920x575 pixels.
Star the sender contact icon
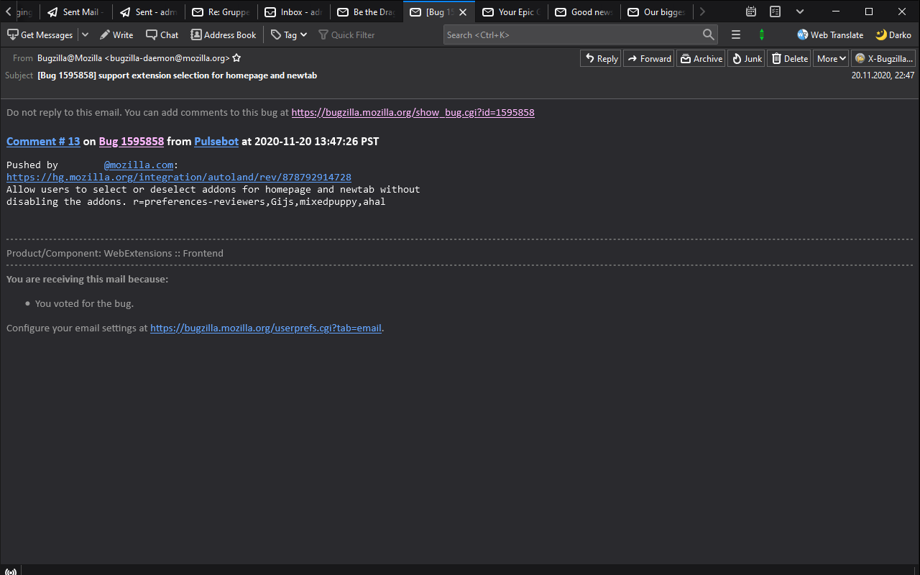point(236,58)
